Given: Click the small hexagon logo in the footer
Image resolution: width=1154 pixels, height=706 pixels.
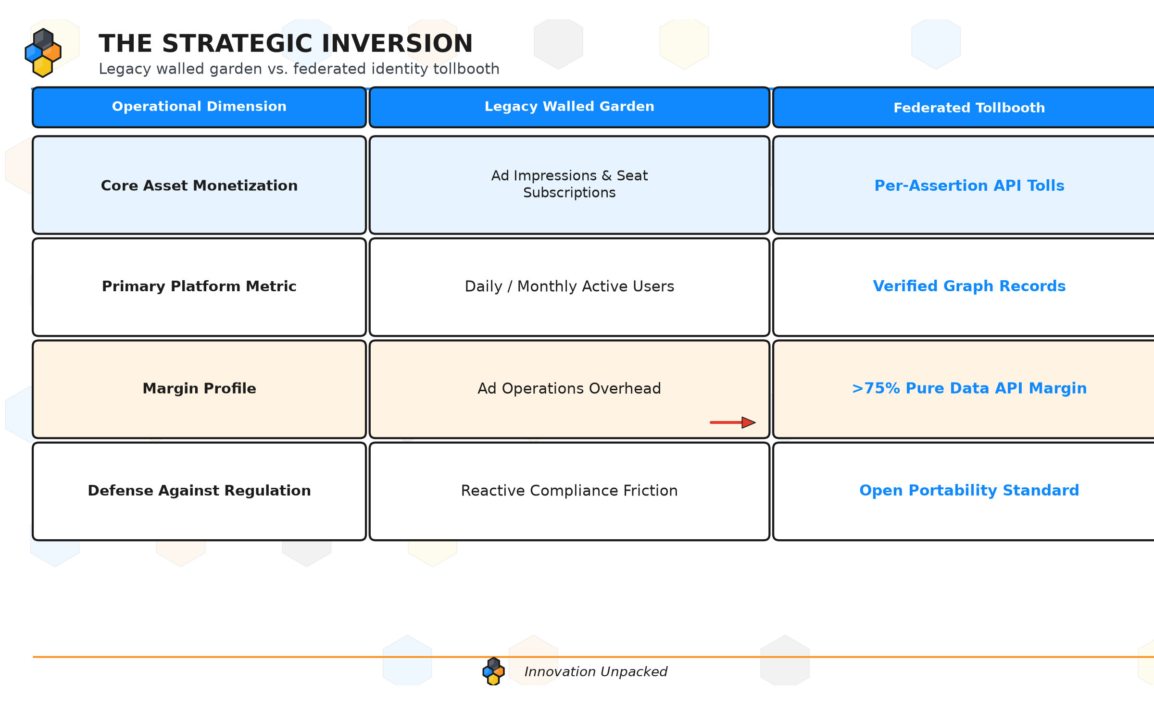Looking at the screenshot, I should point(493,671).
